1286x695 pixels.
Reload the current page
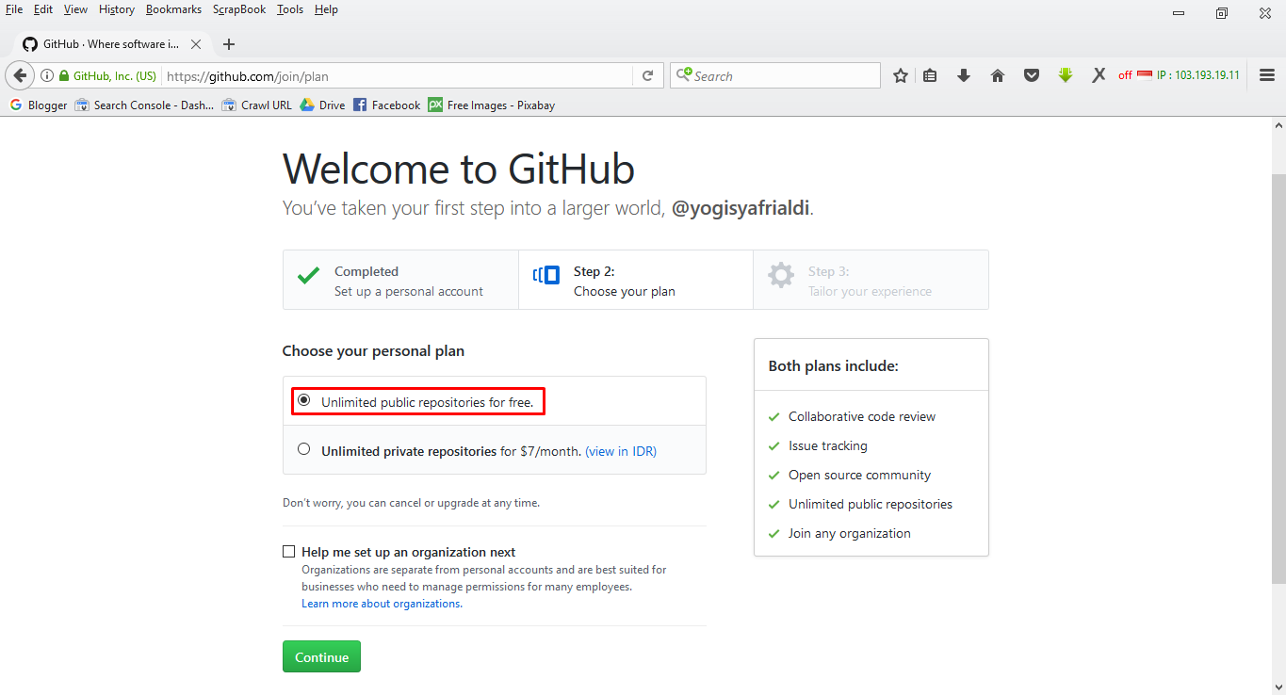[x=646, y=75]
